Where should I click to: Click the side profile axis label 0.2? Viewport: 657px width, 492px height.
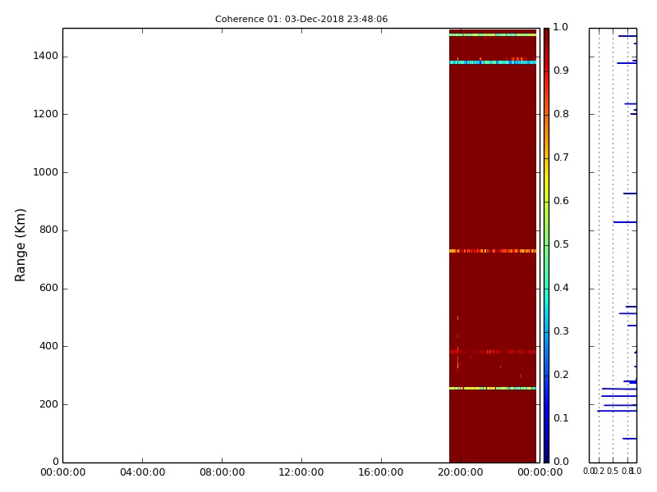(600, 471)
